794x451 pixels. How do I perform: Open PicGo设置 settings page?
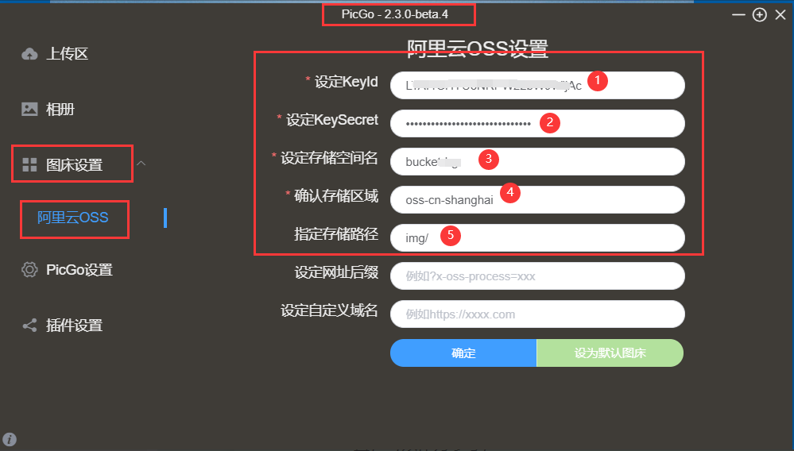(x=79, y=270)
